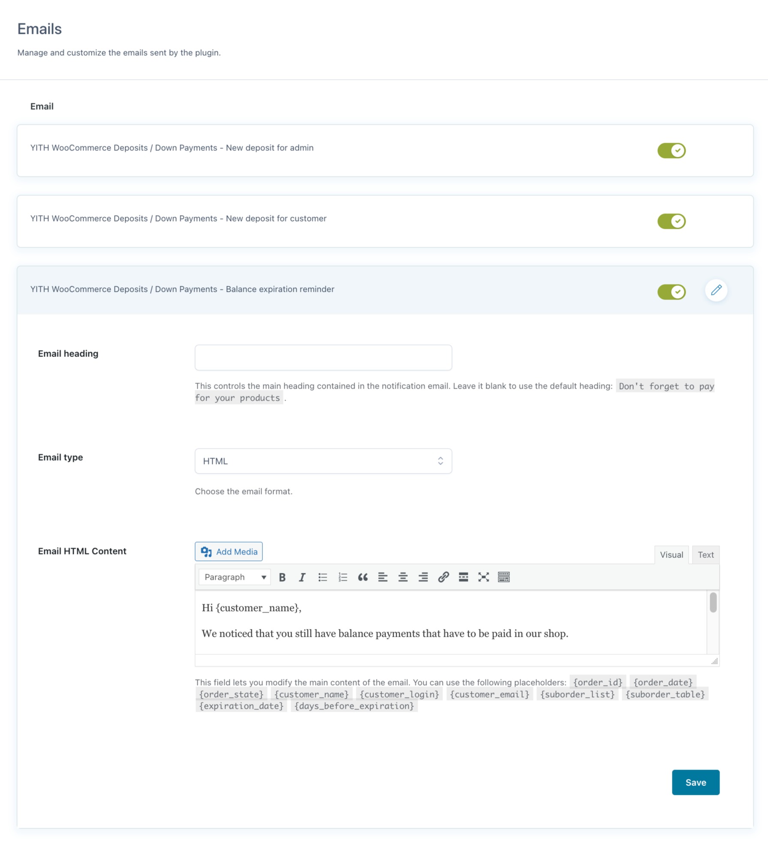Enter fullscreen editor mode

[x=484, y=577]
